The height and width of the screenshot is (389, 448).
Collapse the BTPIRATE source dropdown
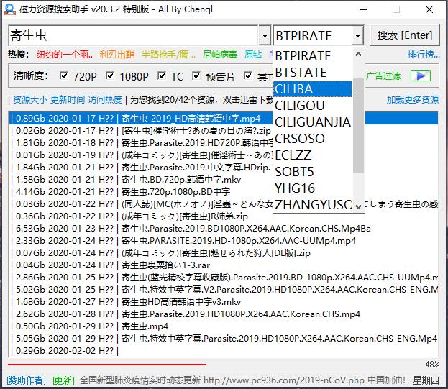(357, 35)
